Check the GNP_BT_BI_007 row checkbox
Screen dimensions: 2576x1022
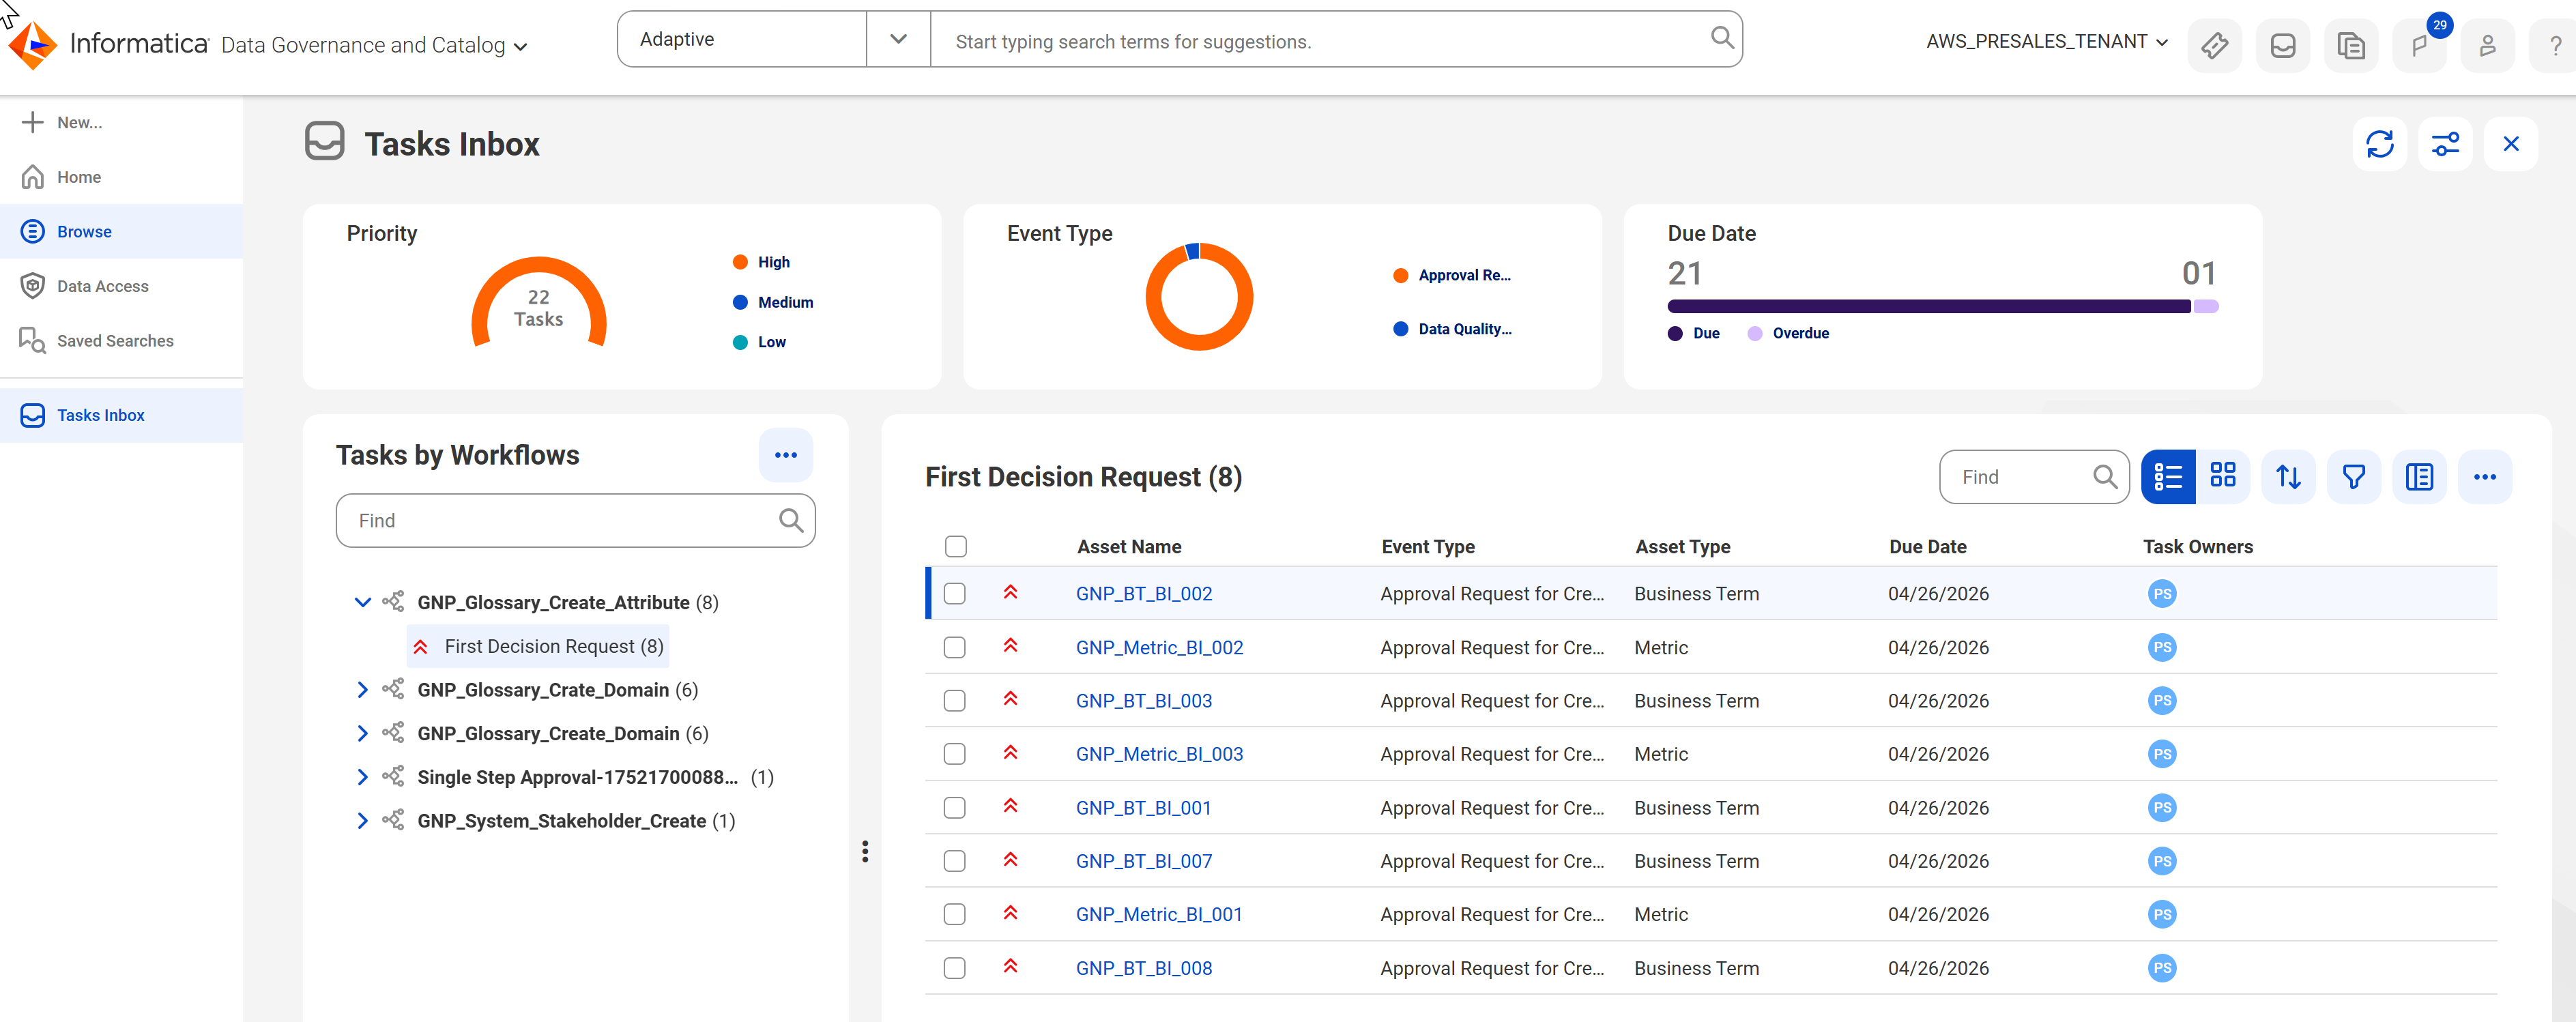[x=955, y=861]
